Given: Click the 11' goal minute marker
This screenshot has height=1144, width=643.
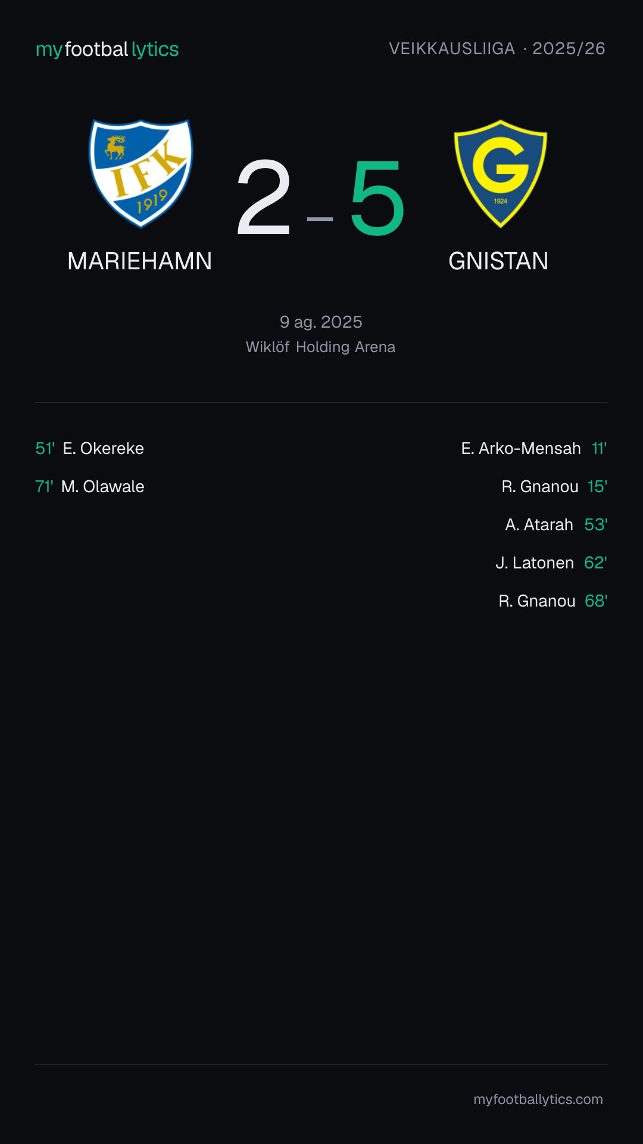Looking at the screenshot, I should click(599, 448).
